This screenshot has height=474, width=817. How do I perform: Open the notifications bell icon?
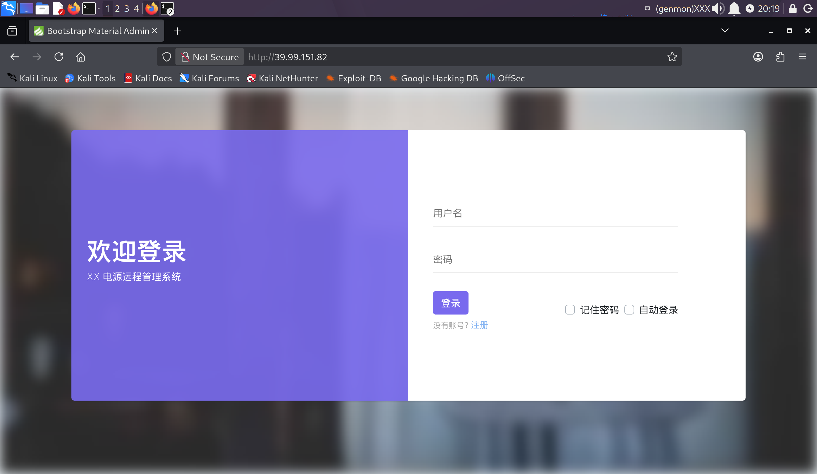734,8
